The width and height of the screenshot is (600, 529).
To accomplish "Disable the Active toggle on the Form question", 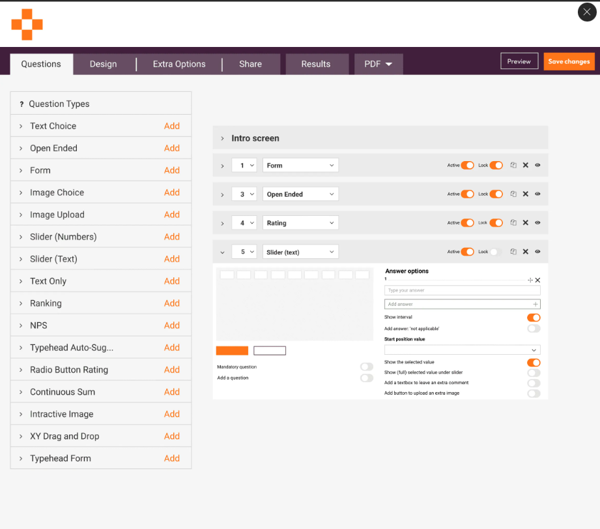I will pyautogui.click(x=467, y=165).
